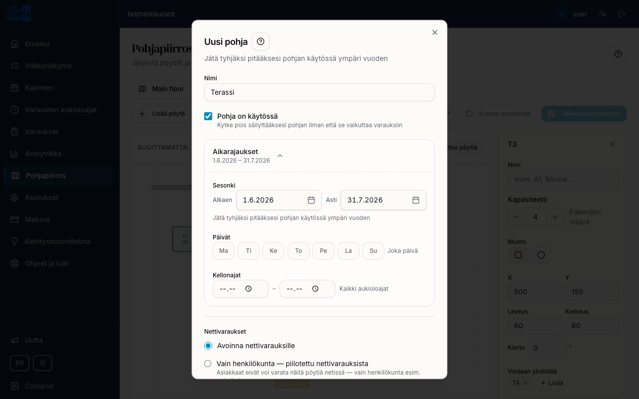This screenshot has height=399, width=639.
Task: Increase capacity with plus button
Action: point(555,217)
